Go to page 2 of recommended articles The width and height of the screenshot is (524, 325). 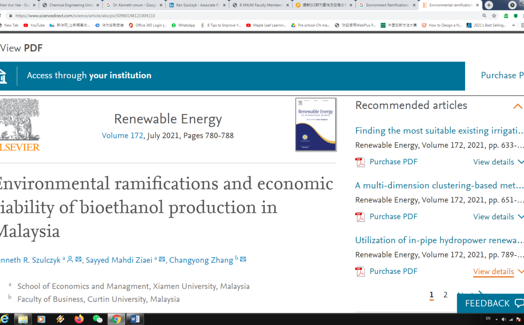445,295
